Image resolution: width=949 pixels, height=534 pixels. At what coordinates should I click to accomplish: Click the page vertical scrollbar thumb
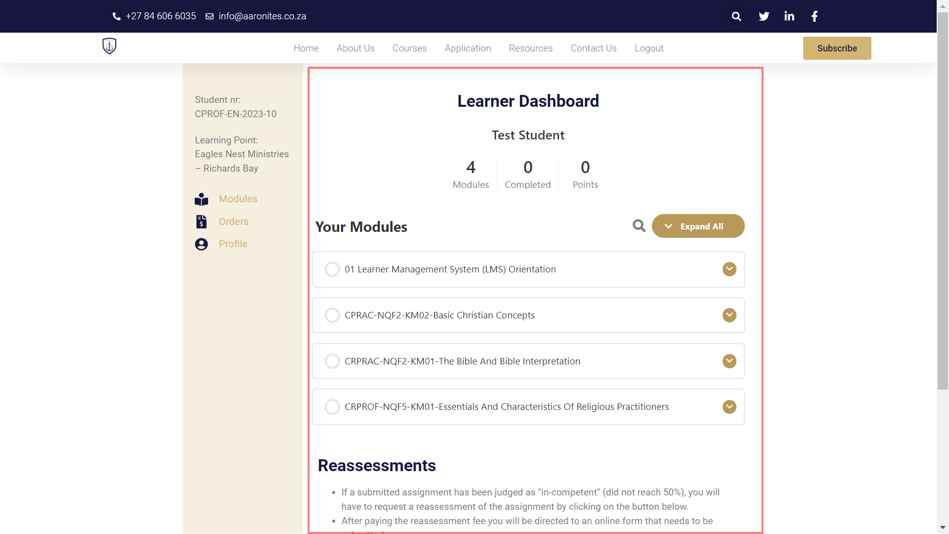click(943, 201)
